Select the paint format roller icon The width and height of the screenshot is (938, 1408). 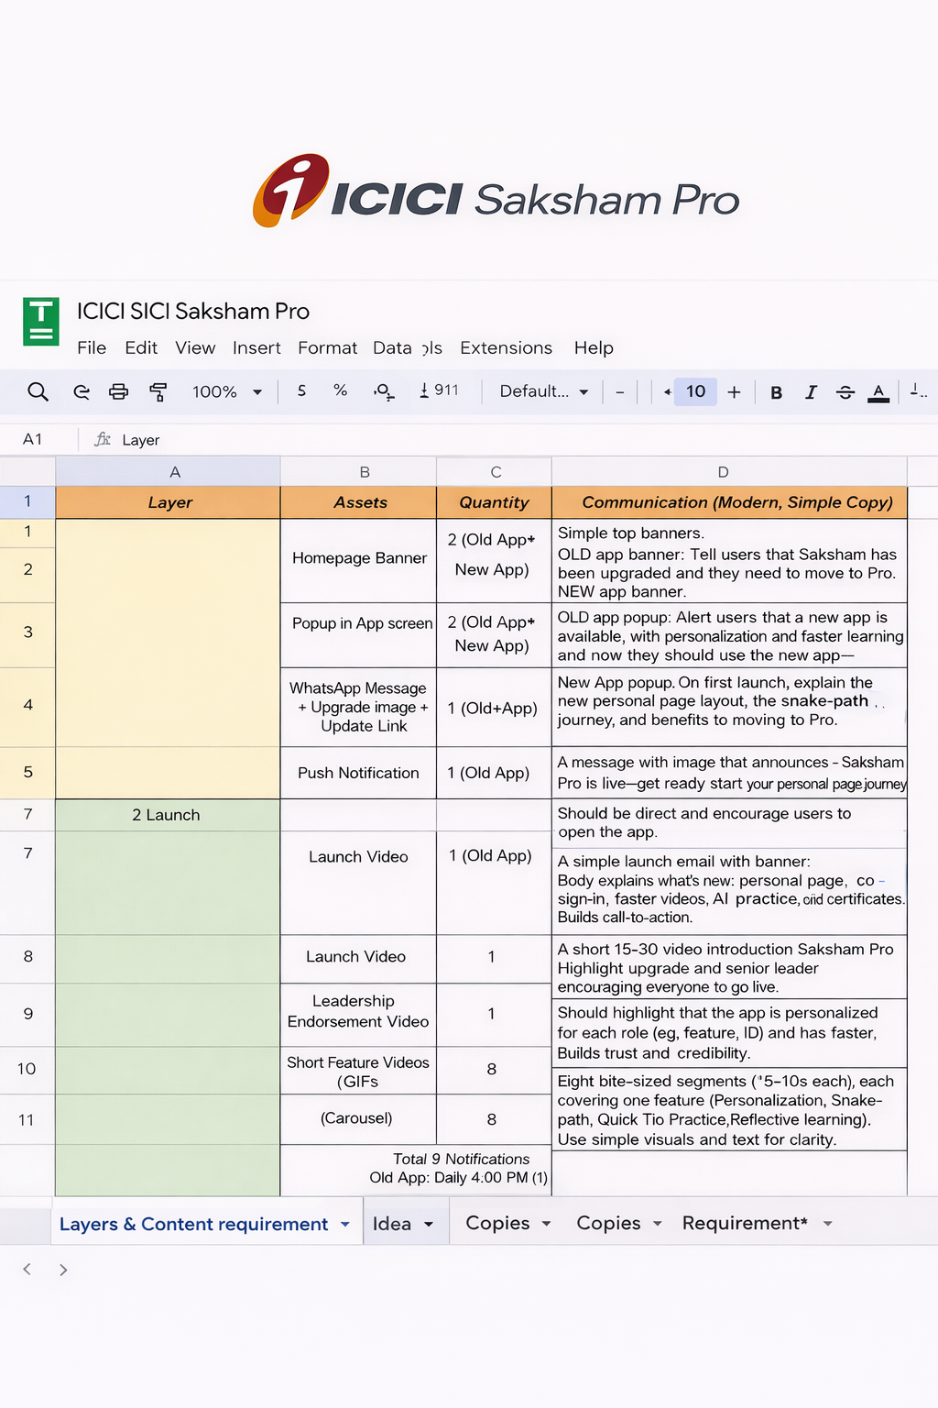pos(158,392)
